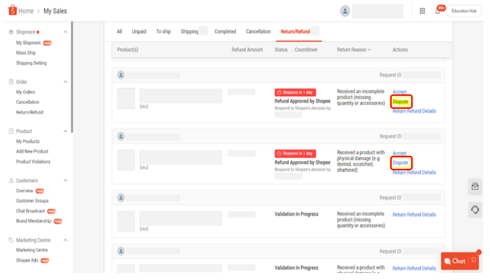Open the Return Reason filter dropdown

coord(354,50)
